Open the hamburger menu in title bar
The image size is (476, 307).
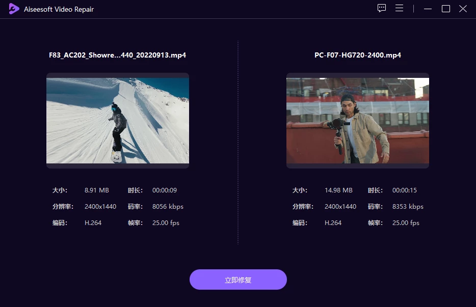tap(399, 9)
